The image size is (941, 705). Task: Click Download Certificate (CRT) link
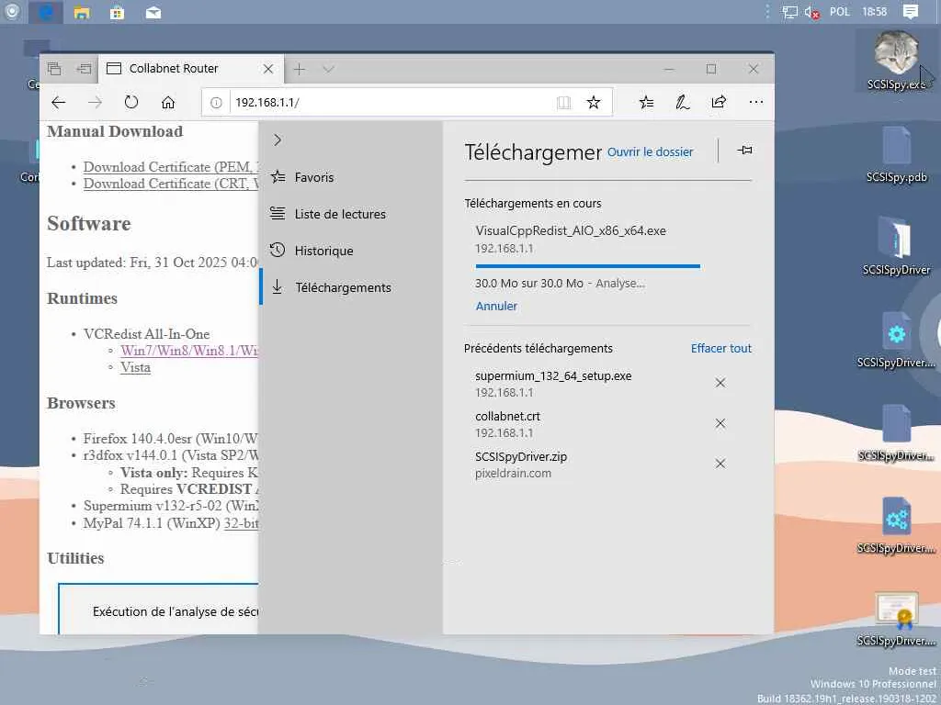pos(170,184)
